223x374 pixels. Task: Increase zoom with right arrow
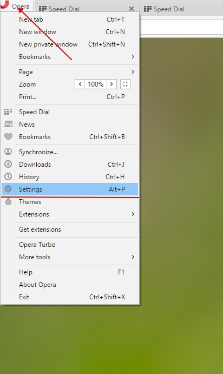111,84
